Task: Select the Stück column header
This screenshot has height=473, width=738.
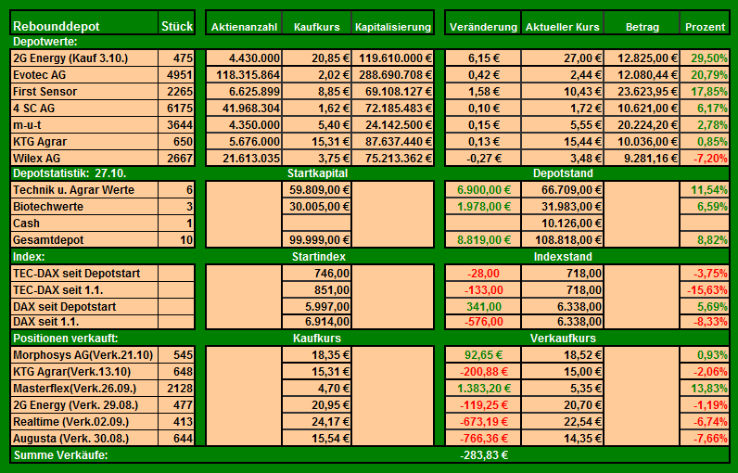Action: pyautogui.click(x=176, y=22)
